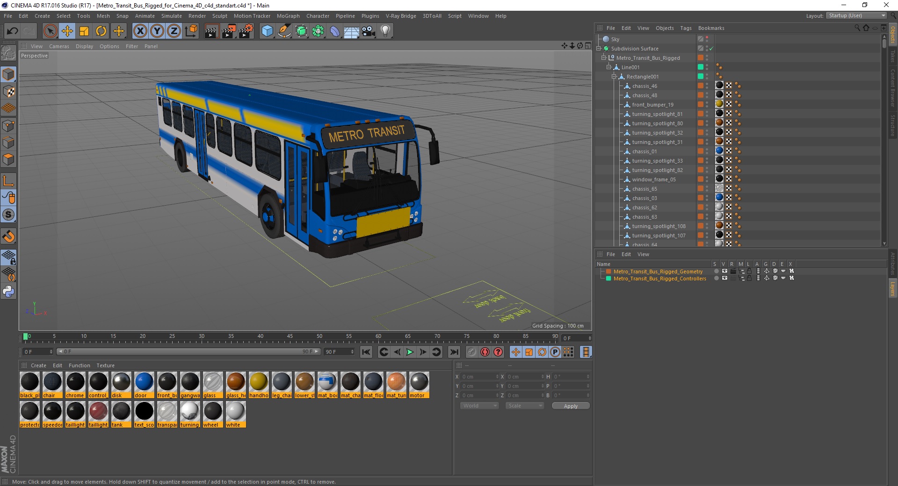Switch to Content Browser side tab
Image resolution: width=898 pixels, height=486 pixels.
(x=893, y=88)
